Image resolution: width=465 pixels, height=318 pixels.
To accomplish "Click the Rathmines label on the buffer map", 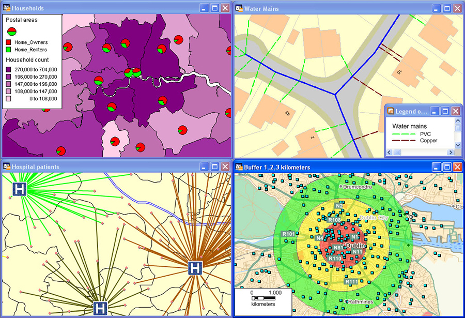I will tap(361, 301).
